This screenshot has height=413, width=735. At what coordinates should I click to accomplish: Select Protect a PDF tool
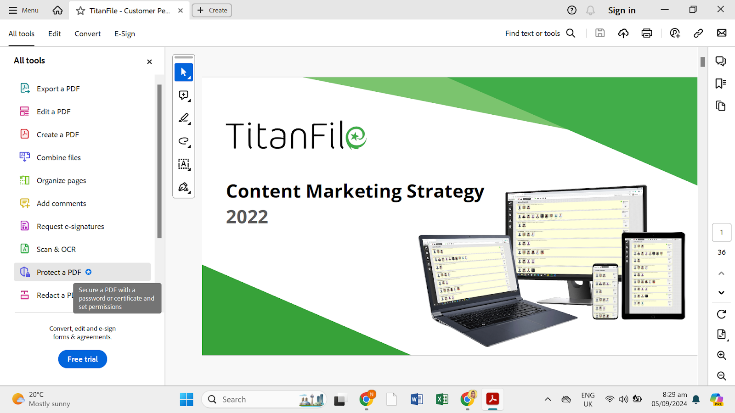[82, 272]
